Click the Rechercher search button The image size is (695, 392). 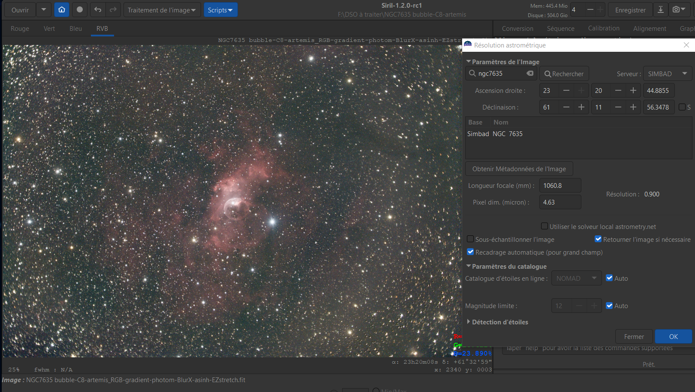coord(564,74)
